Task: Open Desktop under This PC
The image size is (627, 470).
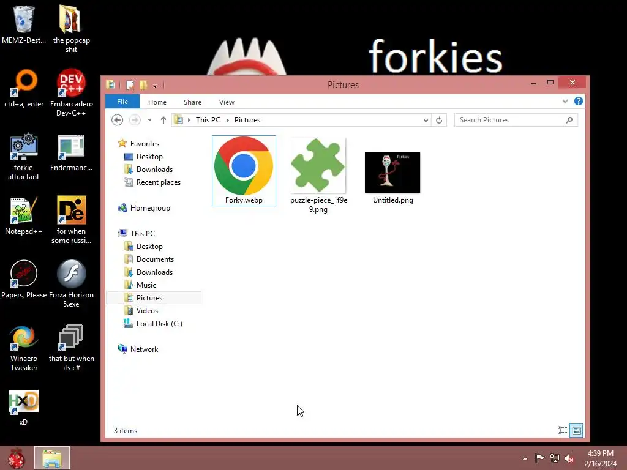Action: [143, 247]
